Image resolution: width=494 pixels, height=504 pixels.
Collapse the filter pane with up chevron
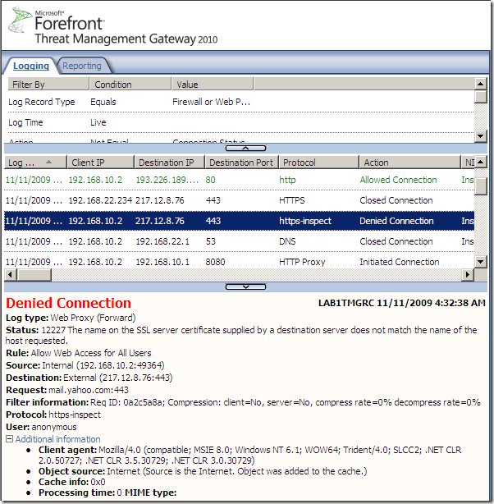tap(245, 149)
